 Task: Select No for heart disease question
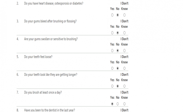117,15
